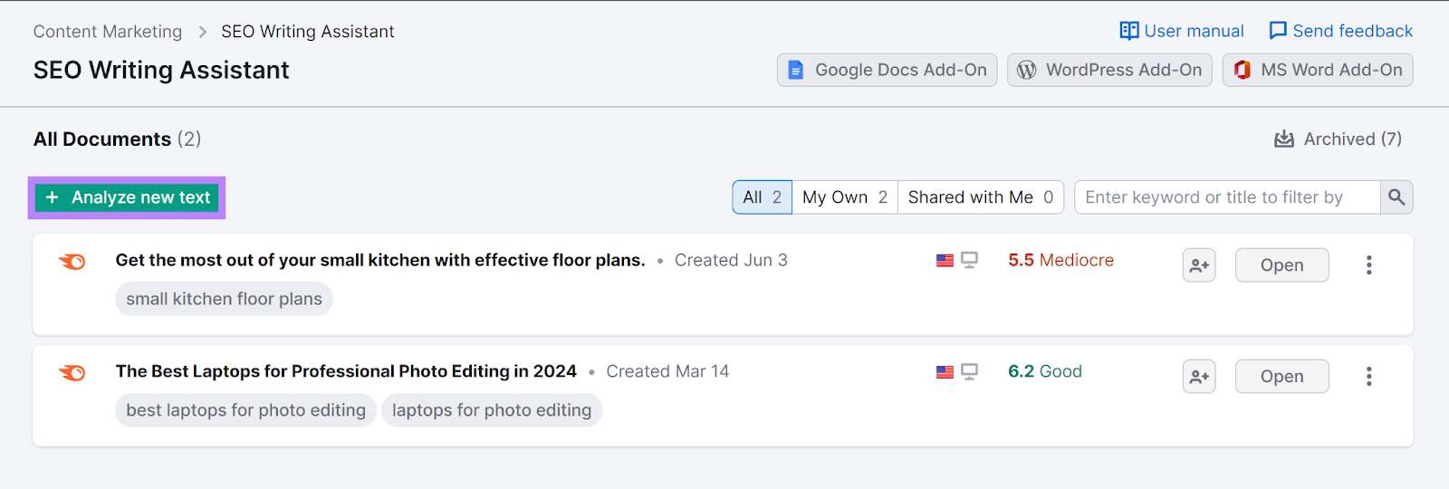1449x489 pixels.
Task: Click the All Documents (2) heading
Action: (118, 139)
